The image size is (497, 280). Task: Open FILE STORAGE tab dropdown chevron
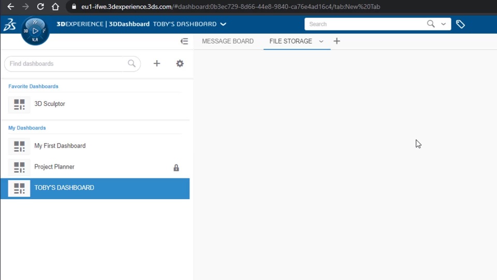[x=321, y=41]
